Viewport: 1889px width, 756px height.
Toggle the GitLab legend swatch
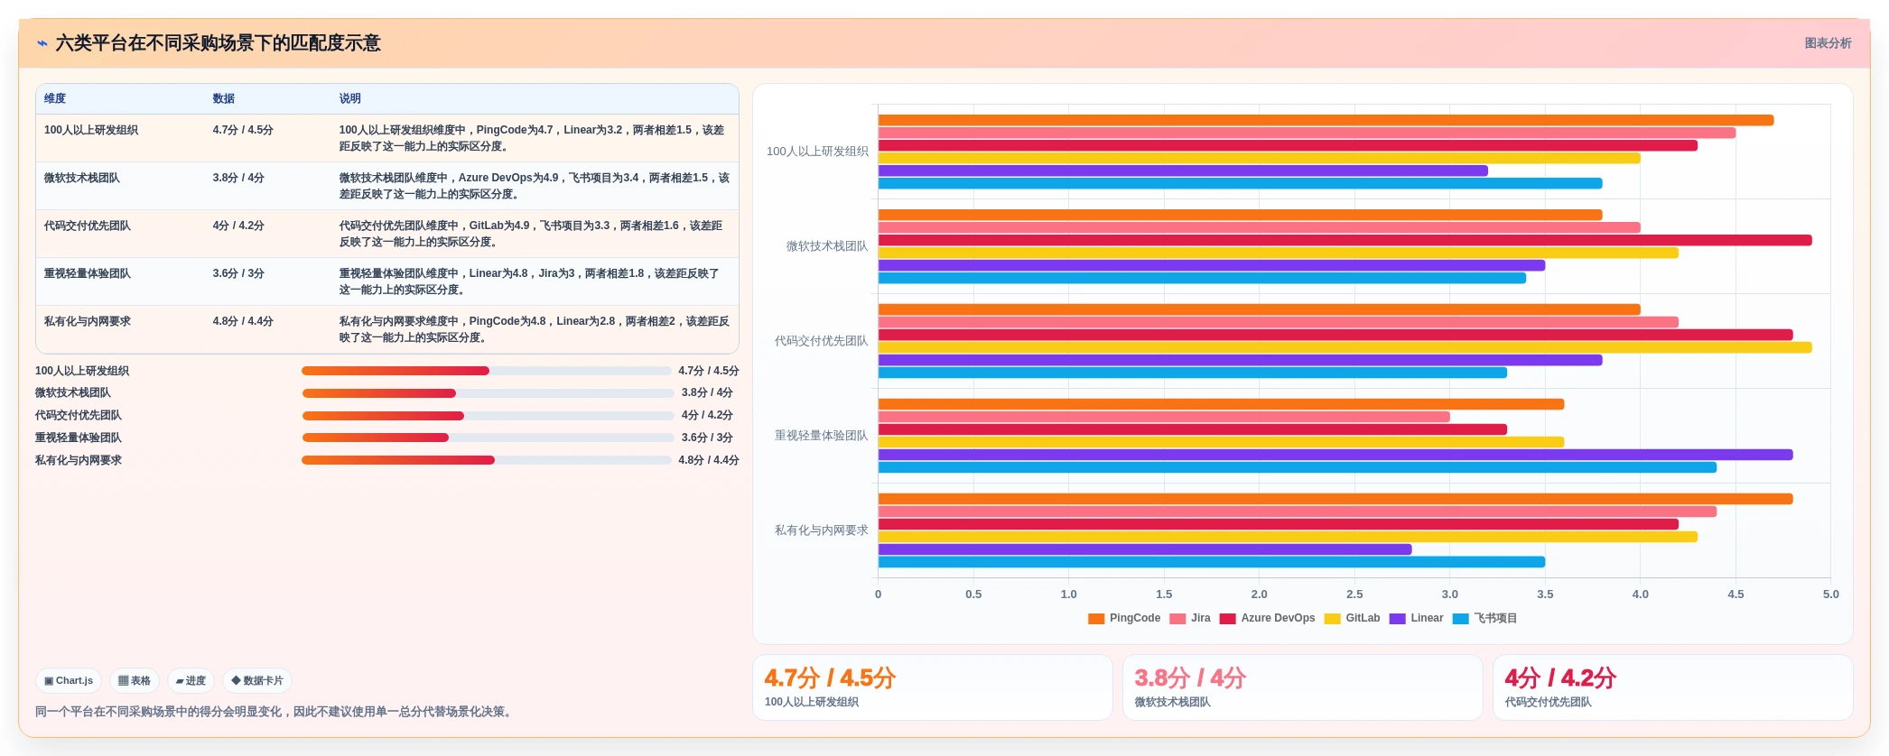click(x=1332, y=619)
